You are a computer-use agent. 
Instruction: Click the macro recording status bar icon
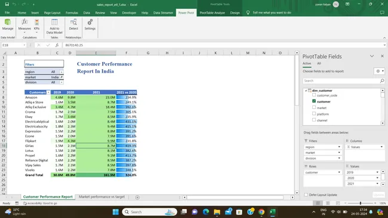[x=17, y=203]
